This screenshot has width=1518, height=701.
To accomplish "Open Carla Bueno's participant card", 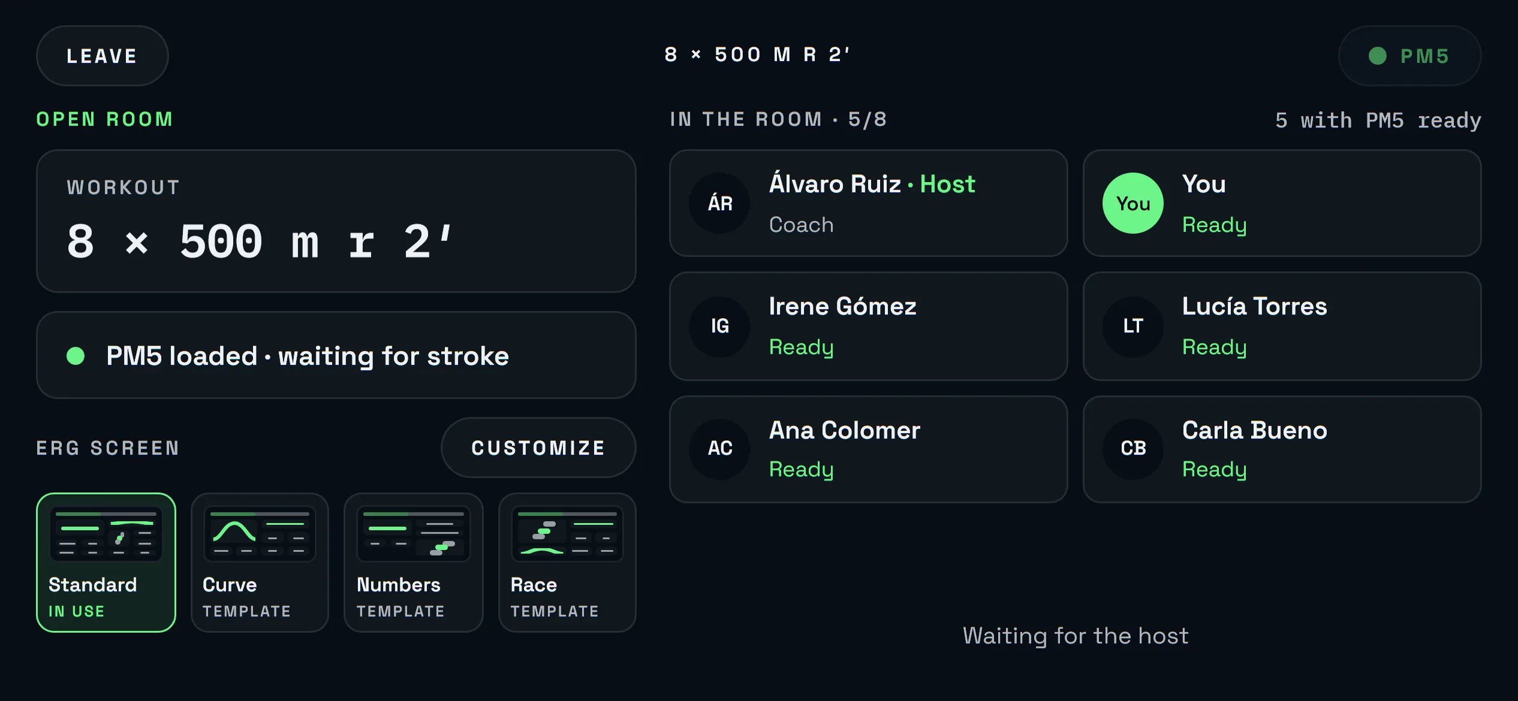I will pos(1282,449).
